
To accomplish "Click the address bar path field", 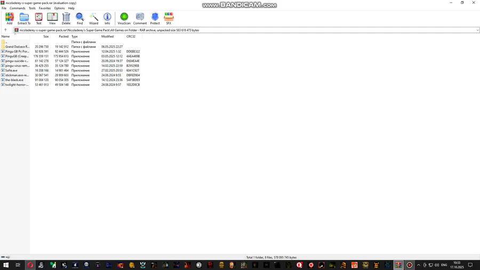I will [246, 30].
